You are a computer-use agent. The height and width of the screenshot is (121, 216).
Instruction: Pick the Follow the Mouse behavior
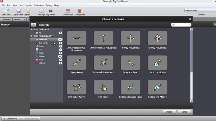point(158,87)
